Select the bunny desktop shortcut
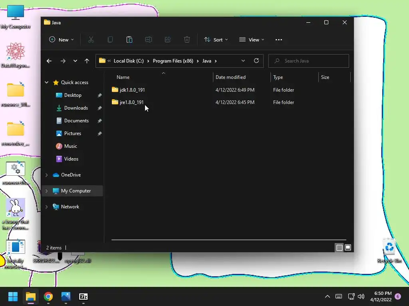Viewport: 409px width, 306px height. [16, 214]
